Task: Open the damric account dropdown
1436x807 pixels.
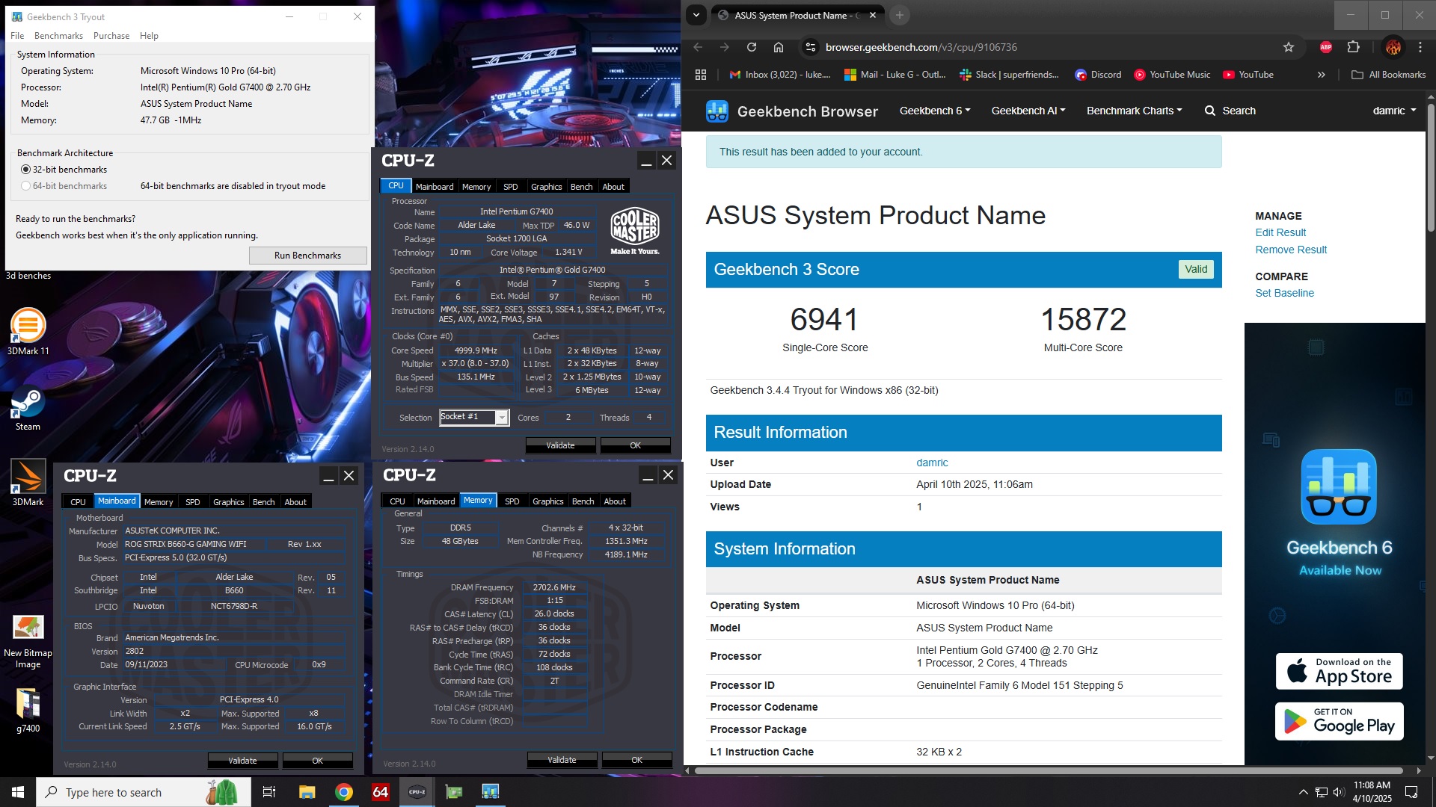Action: coord(1394,111)
